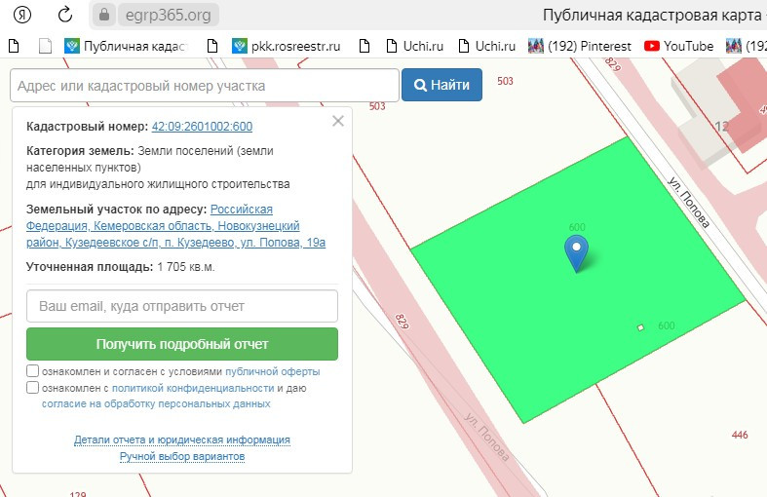Open the pkk.rosreestr.ru bookmark
Screen dimensions: 767x497
286,46
